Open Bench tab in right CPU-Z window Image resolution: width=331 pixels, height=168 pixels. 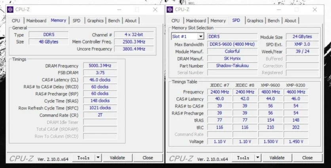[274, 21]
